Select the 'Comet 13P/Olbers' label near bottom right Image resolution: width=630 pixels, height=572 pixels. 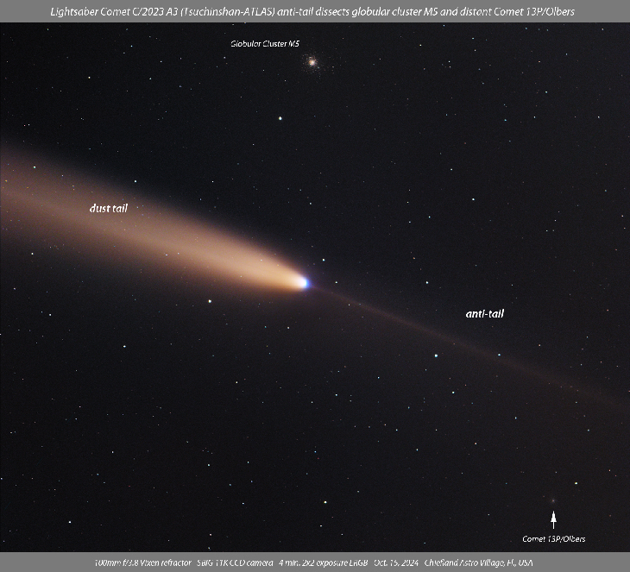point(553,539)
